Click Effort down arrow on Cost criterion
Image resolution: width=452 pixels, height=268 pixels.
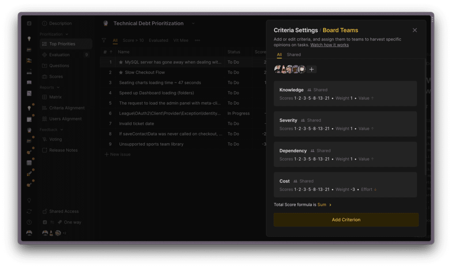click(375, 190)
